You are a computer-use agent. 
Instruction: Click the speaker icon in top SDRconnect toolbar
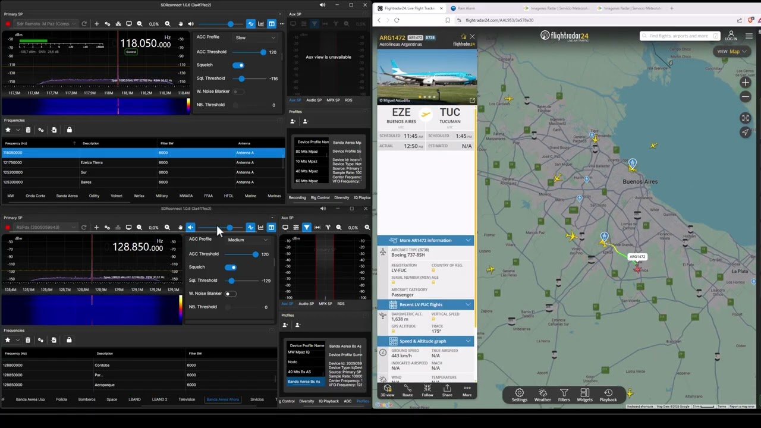point(191,24)
